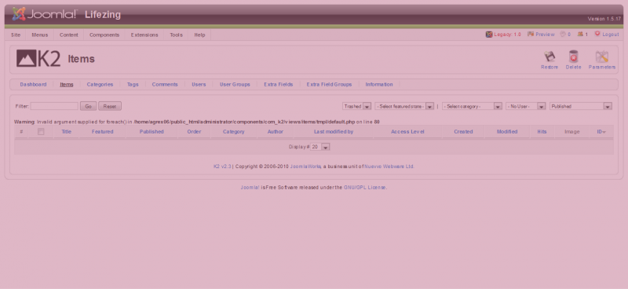Open the Extensions menu

click(x=144, y=35)
